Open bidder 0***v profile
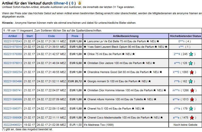Screen dimensions: 202x132 (181, 41)
